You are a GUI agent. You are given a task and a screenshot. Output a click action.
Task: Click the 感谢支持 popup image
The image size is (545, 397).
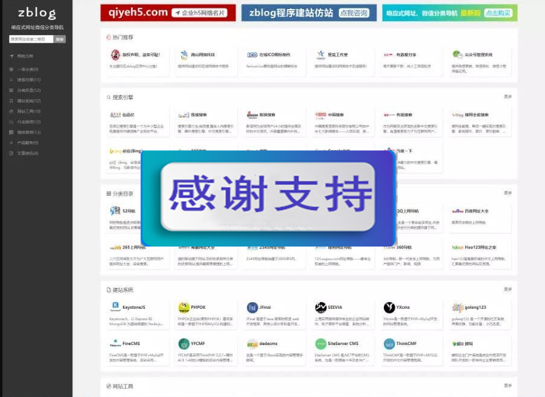click(x=269, y=198)
